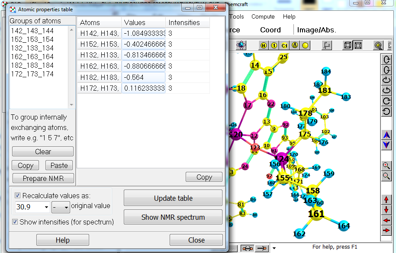This screenshot has height=253, width=396.
Task: Click the zoom in magnifier icon
Action: click(386, 166)
